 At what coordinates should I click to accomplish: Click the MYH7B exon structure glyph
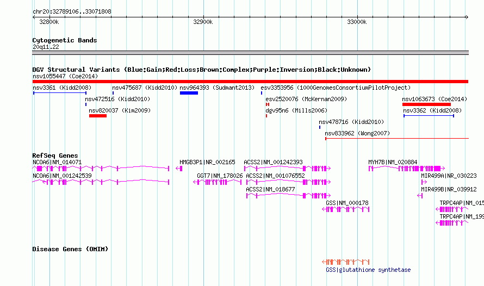(407, 168)
